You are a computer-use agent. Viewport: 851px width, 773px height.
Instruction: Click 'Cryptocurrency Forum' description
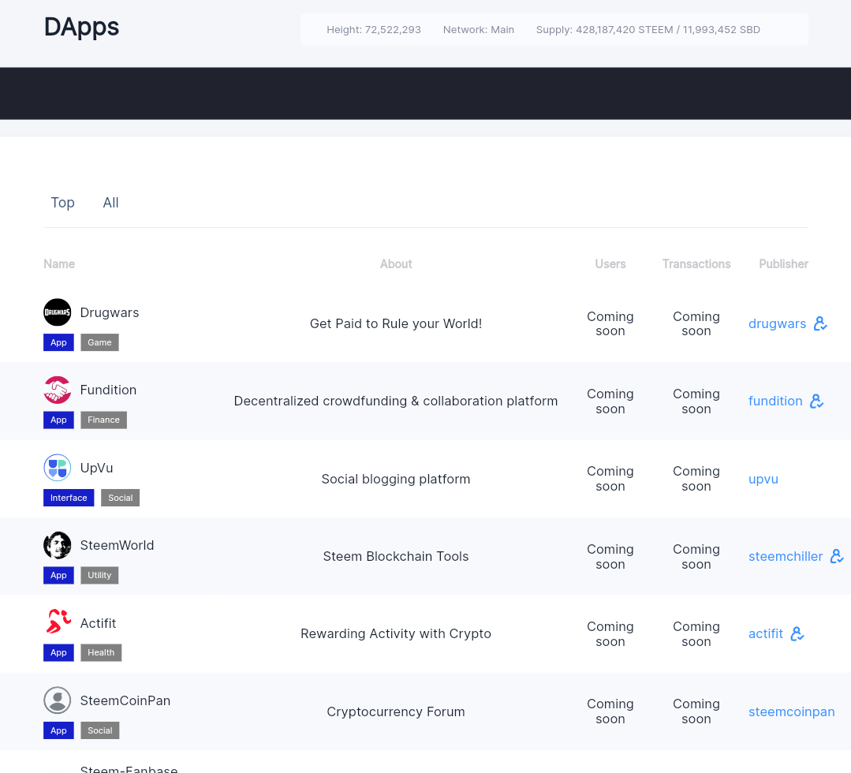pos(396,711)
